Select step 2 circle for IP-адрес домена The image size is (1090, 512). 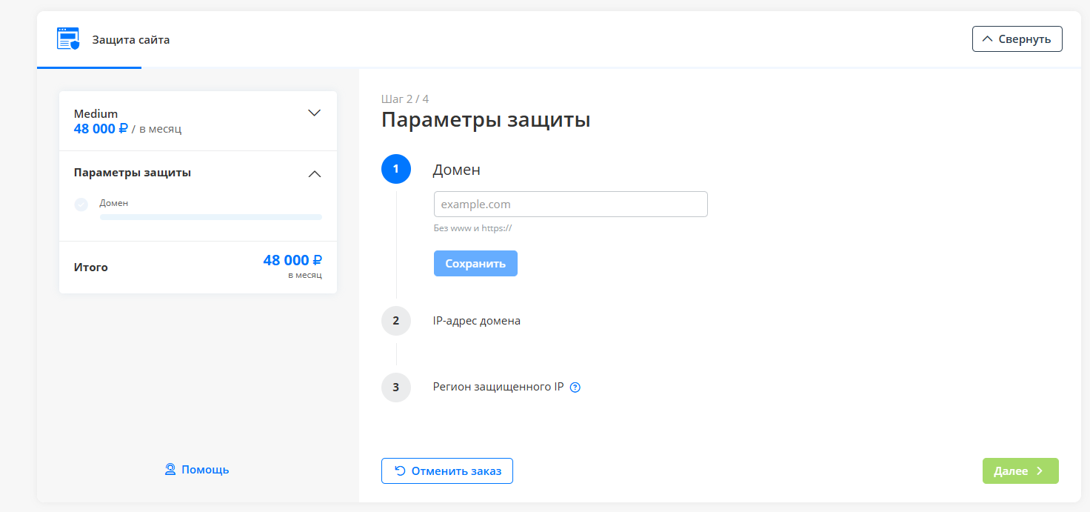pos(396,321)
